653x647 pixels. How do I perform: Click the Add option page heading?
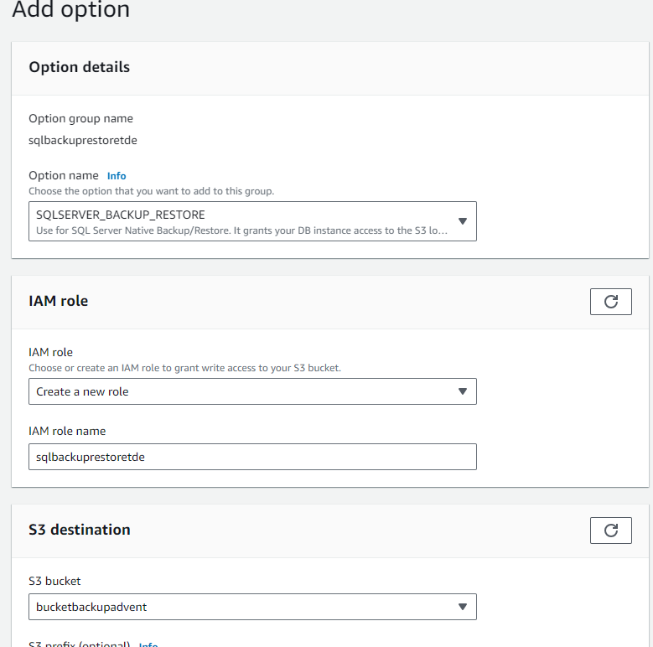coord(71,11)
